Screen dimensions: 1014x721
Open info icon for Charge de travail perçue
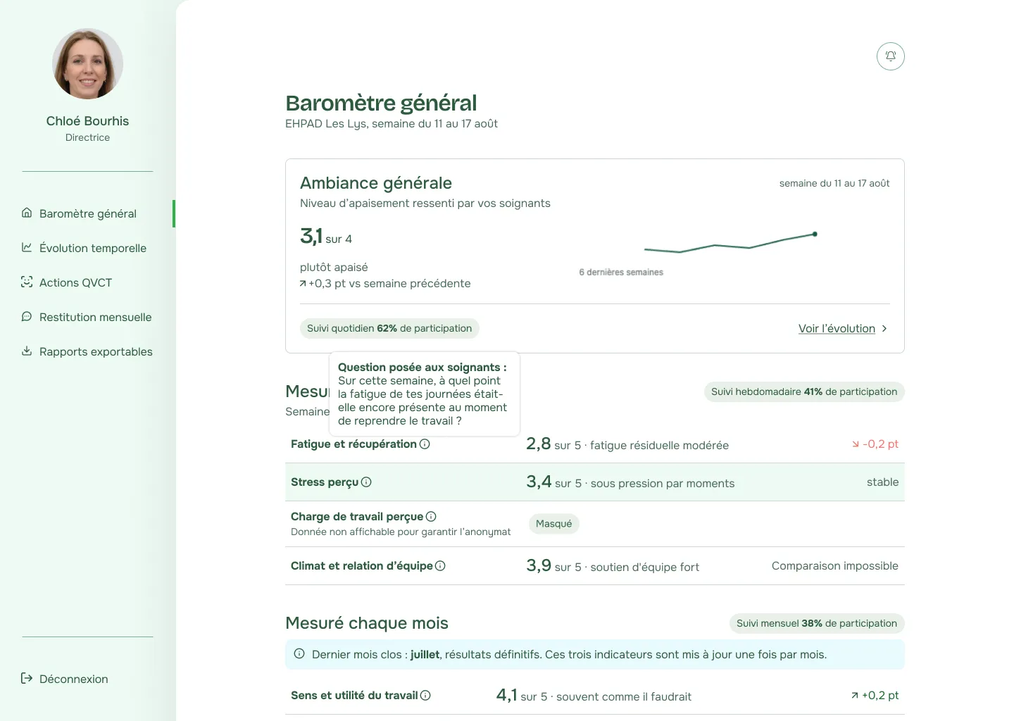[x=431, y=517]
